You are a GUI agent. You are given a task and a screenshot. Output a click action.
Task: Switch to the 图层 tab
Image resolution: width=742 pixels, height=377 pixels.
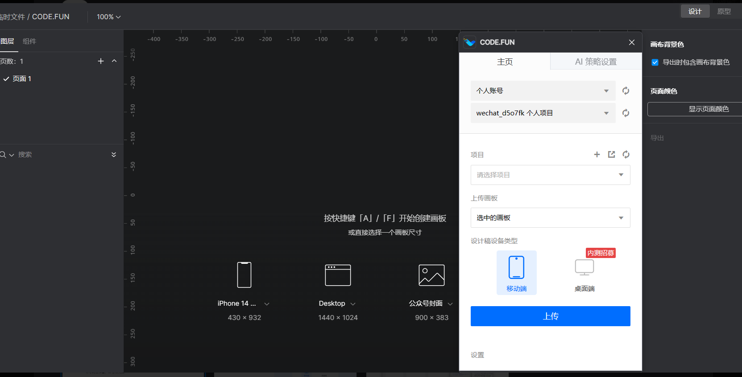(7, 41)
